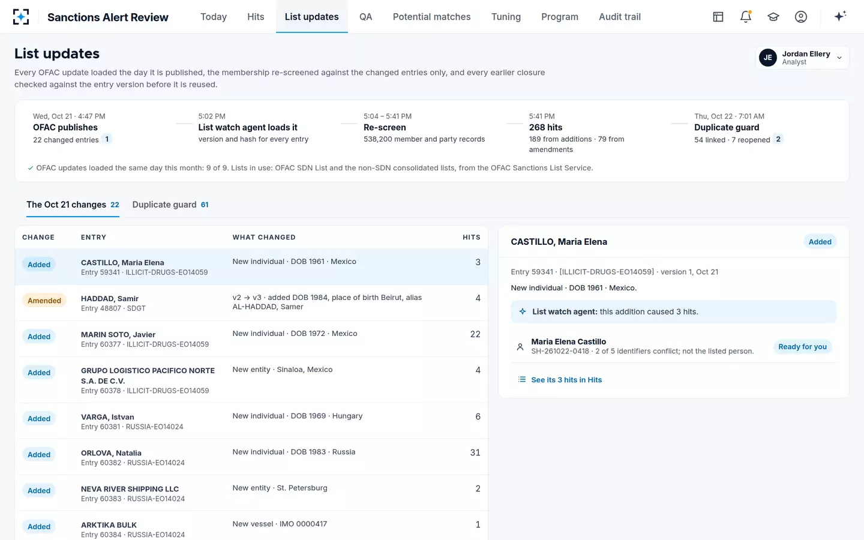Select the VARGA, Istvan entry
The height and width of the screenshot is (540, 864).
click(251, 421)
